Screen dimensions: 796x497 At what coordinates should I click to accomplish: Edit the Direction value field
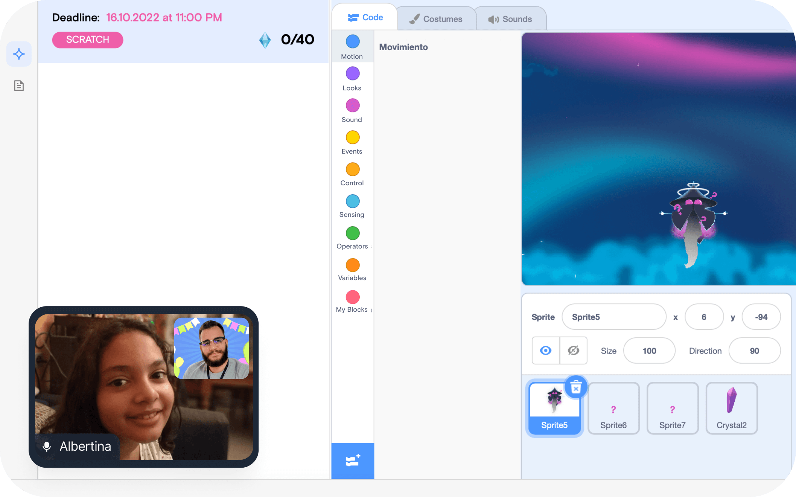click(754, 351)
